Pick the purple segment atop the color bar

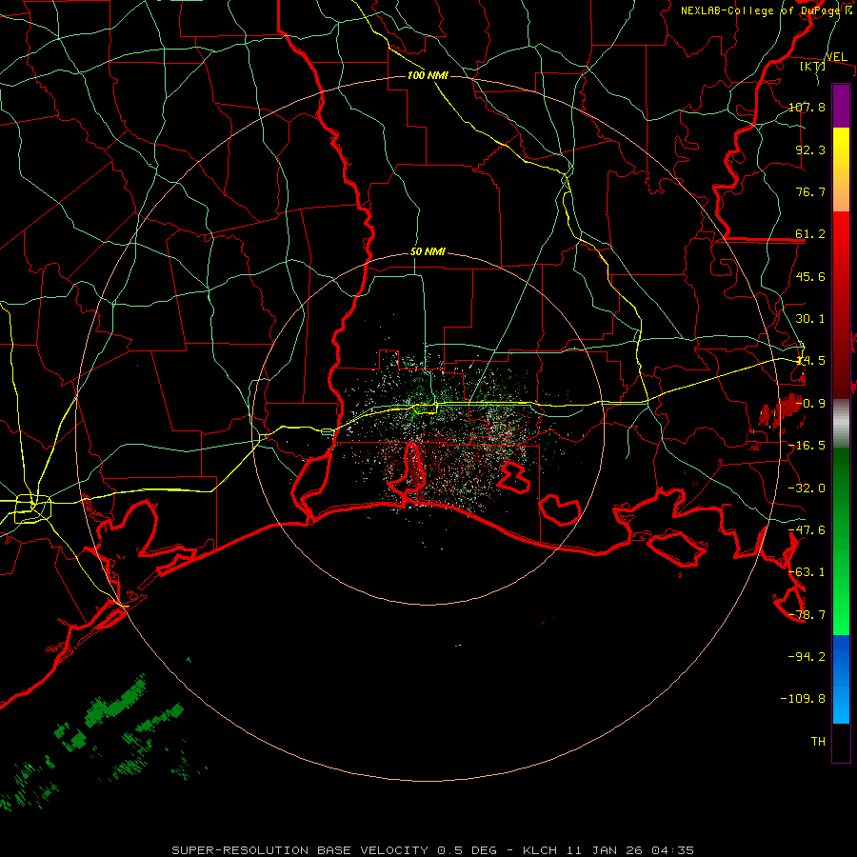click(841, 106)
